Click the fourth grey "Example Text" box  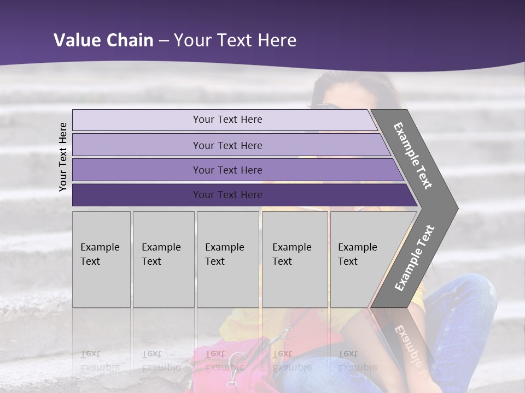[294, 259]
